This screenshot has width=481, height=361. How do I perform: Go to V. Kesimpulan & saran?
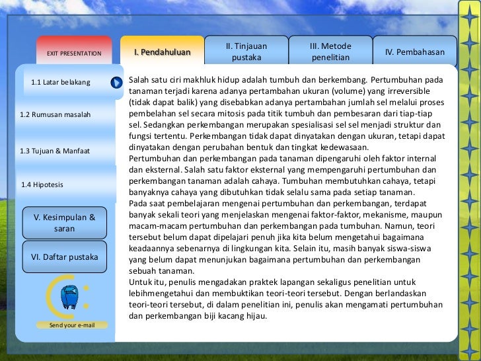point(65,223)
